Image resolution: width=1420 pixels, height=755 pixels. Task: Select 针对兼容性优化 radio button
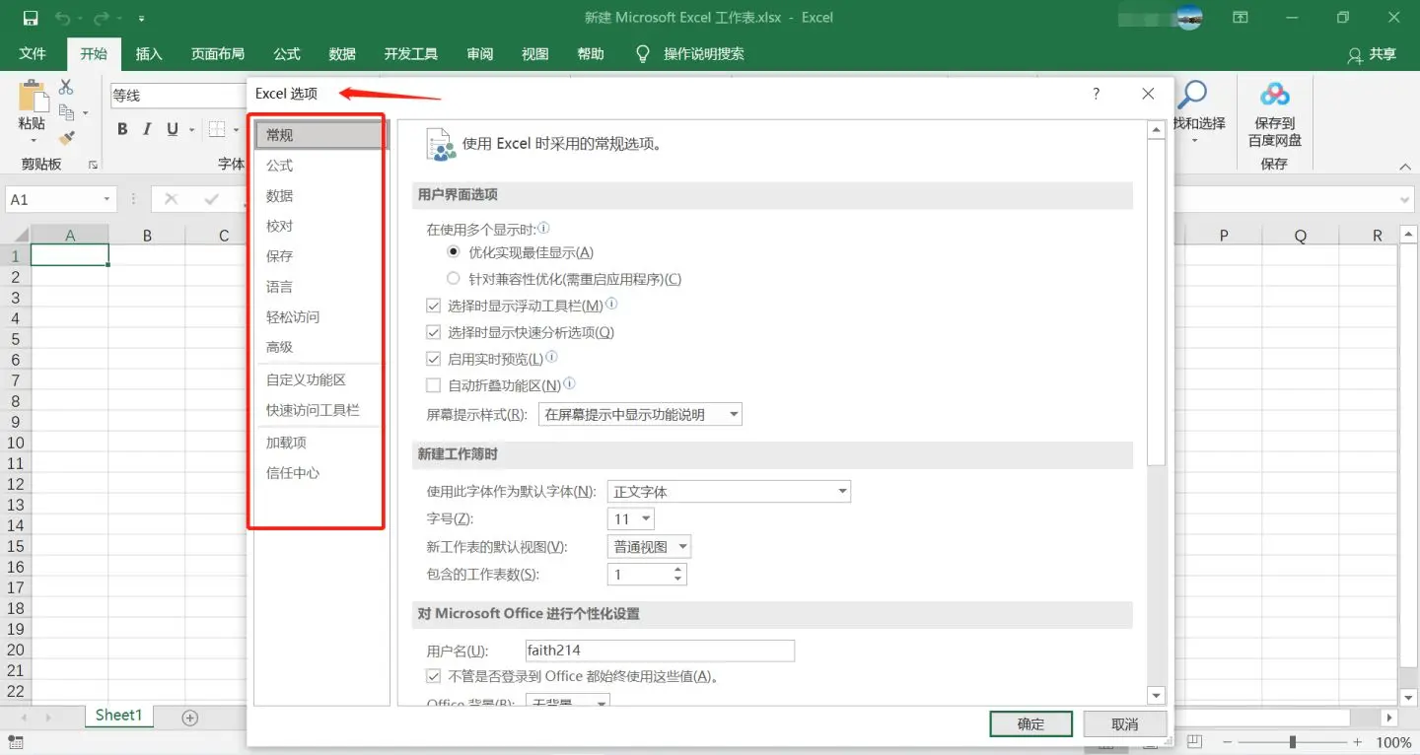pos(454,279)
